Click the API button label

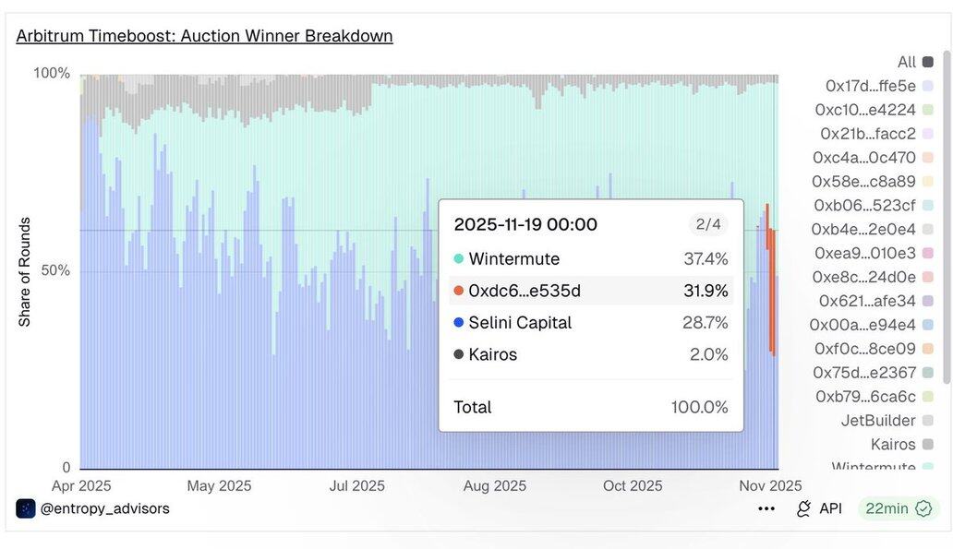(x=830, y=508)
